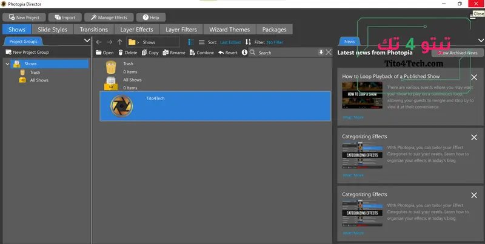Rename the selected show

(174, 53)
